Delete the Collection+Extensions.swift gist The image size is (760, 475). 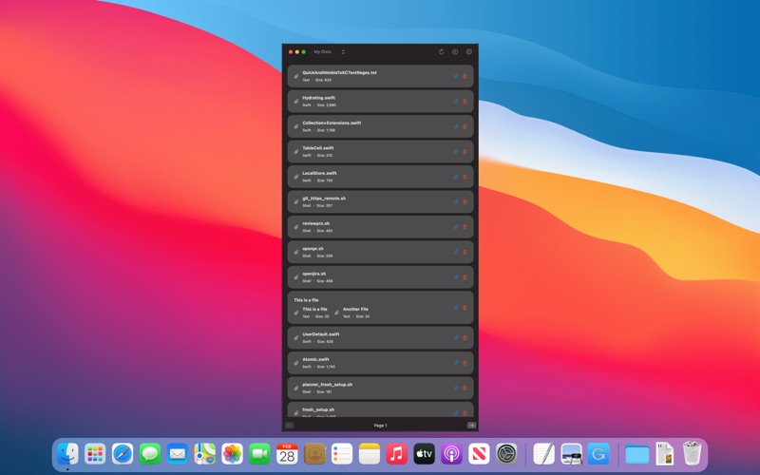pyautogui.click(x=465, y=126)
